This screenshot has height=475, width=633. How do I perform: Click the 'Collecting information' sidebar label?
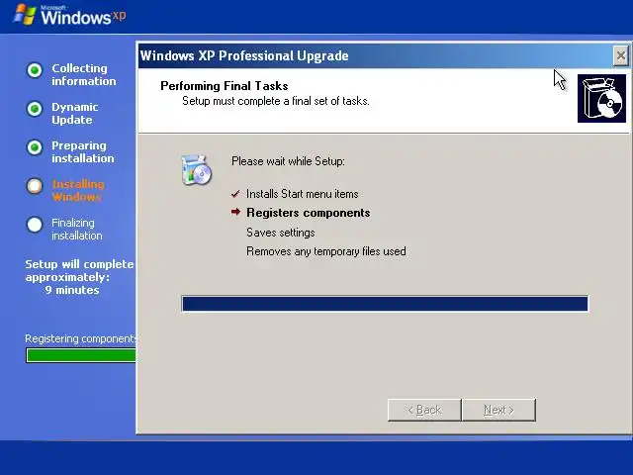click(83, 75)
